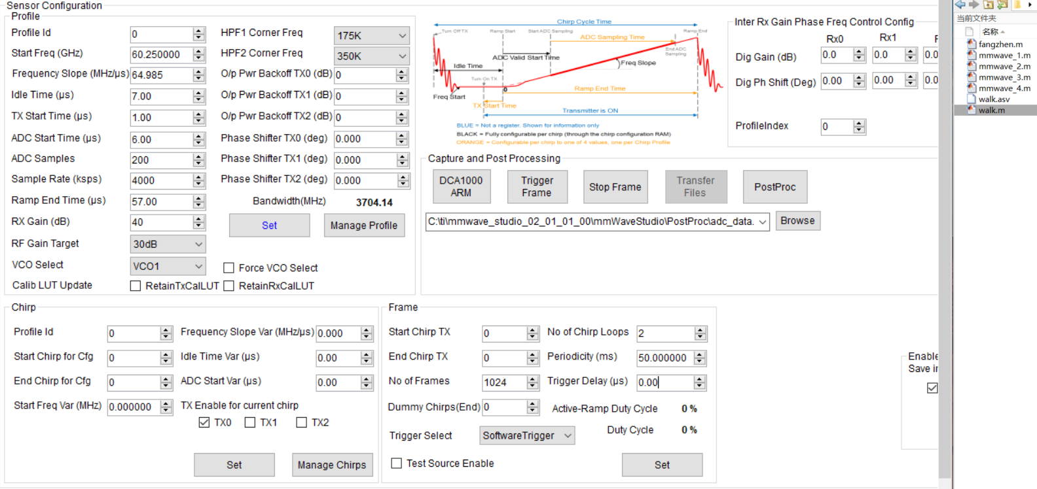The image size is (1037, 489).
Task: Select the walk.asv file icon
Action: pos(972,99)
